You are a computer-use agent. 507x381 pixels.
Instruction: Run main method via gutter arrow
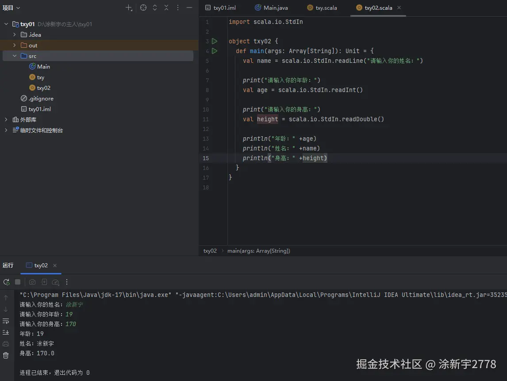pos(215,51)
